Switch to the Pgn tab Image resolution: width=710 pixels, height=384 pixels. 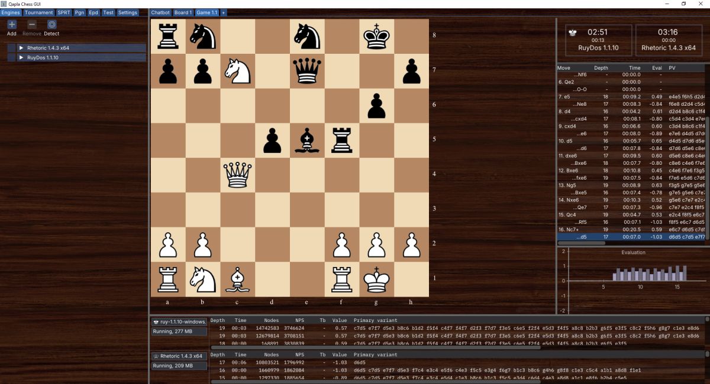click(79, 12)
